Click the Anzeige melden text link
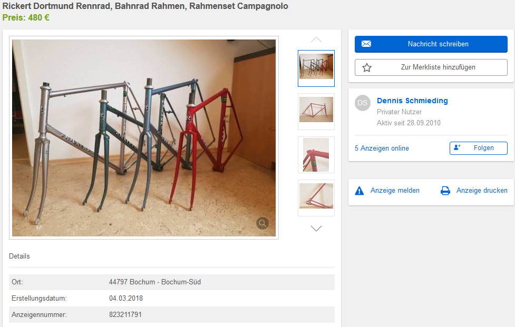Screen dimensions: 515x327 pyautogui.click(x=395, y=191)
